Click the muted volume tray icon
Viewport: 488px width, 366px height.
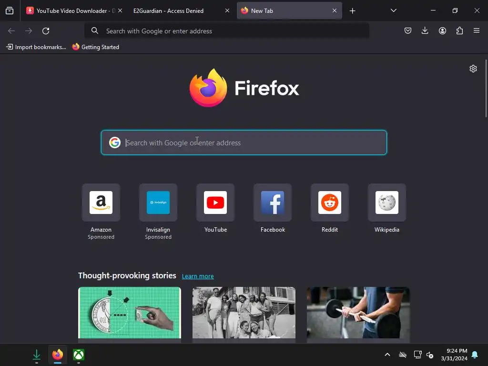tap(430, 355)
